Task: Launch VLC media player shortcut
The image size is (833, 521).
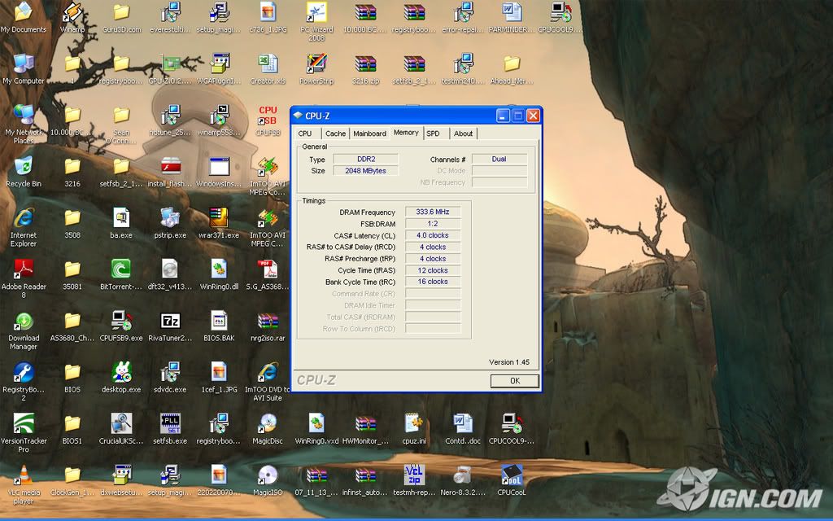Action: [x=24, y=475]
